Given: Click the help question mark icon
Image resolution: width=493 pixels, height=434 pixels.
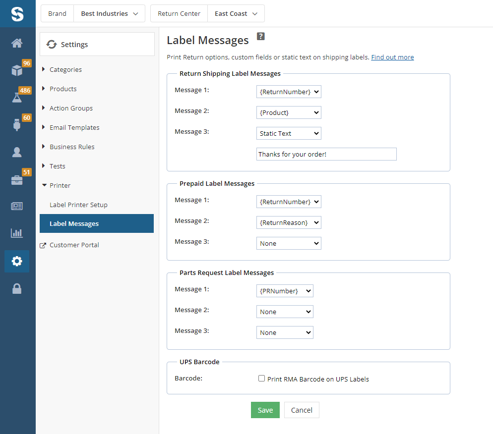Looking at the screenshot, I should (260, 36).
